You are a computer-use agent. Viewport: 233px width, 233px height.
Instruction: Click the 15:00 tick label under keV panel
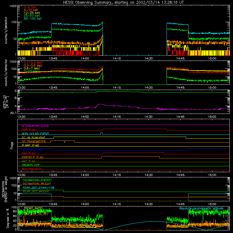212,59
